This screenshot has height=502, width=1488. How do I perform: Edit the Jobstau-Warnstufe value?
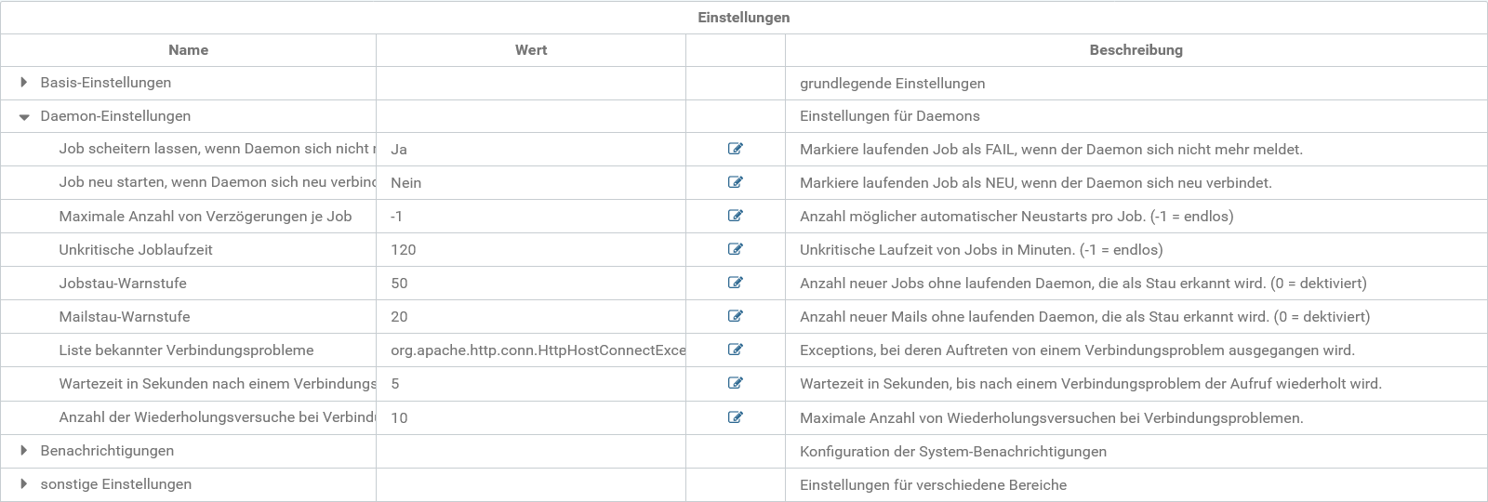point(735,283)
